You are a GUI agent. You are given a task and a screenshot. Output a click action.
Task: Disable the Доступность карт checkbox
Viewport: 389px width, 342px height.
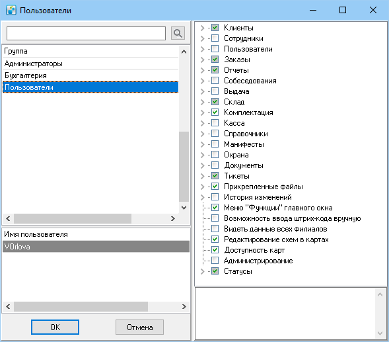point(215,250)
